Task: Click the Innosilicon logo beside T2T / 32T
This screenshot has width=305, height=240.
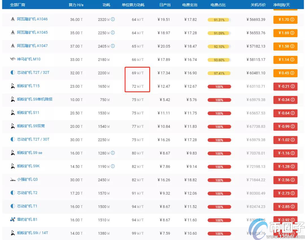Action: 13,72
